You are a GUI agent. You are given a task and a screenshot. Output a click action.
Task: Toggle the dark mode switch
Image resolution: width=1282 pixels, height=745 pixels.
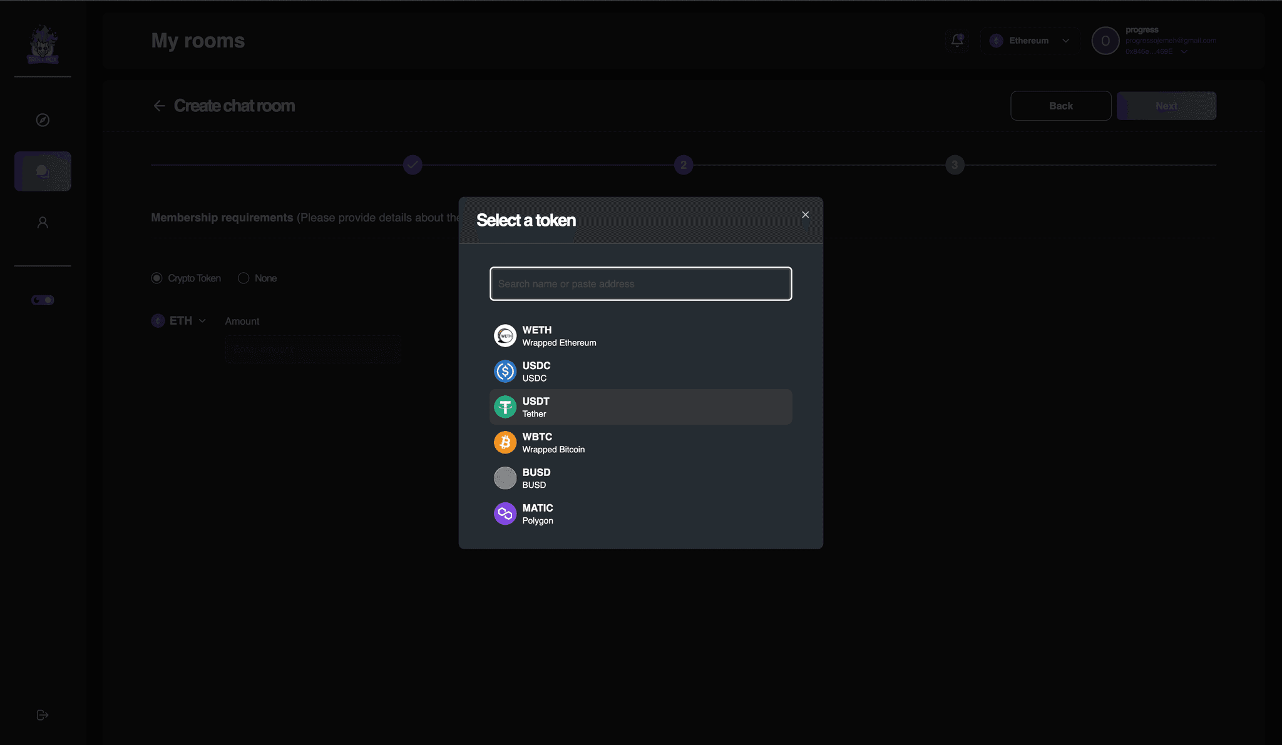tap(43, 300)
